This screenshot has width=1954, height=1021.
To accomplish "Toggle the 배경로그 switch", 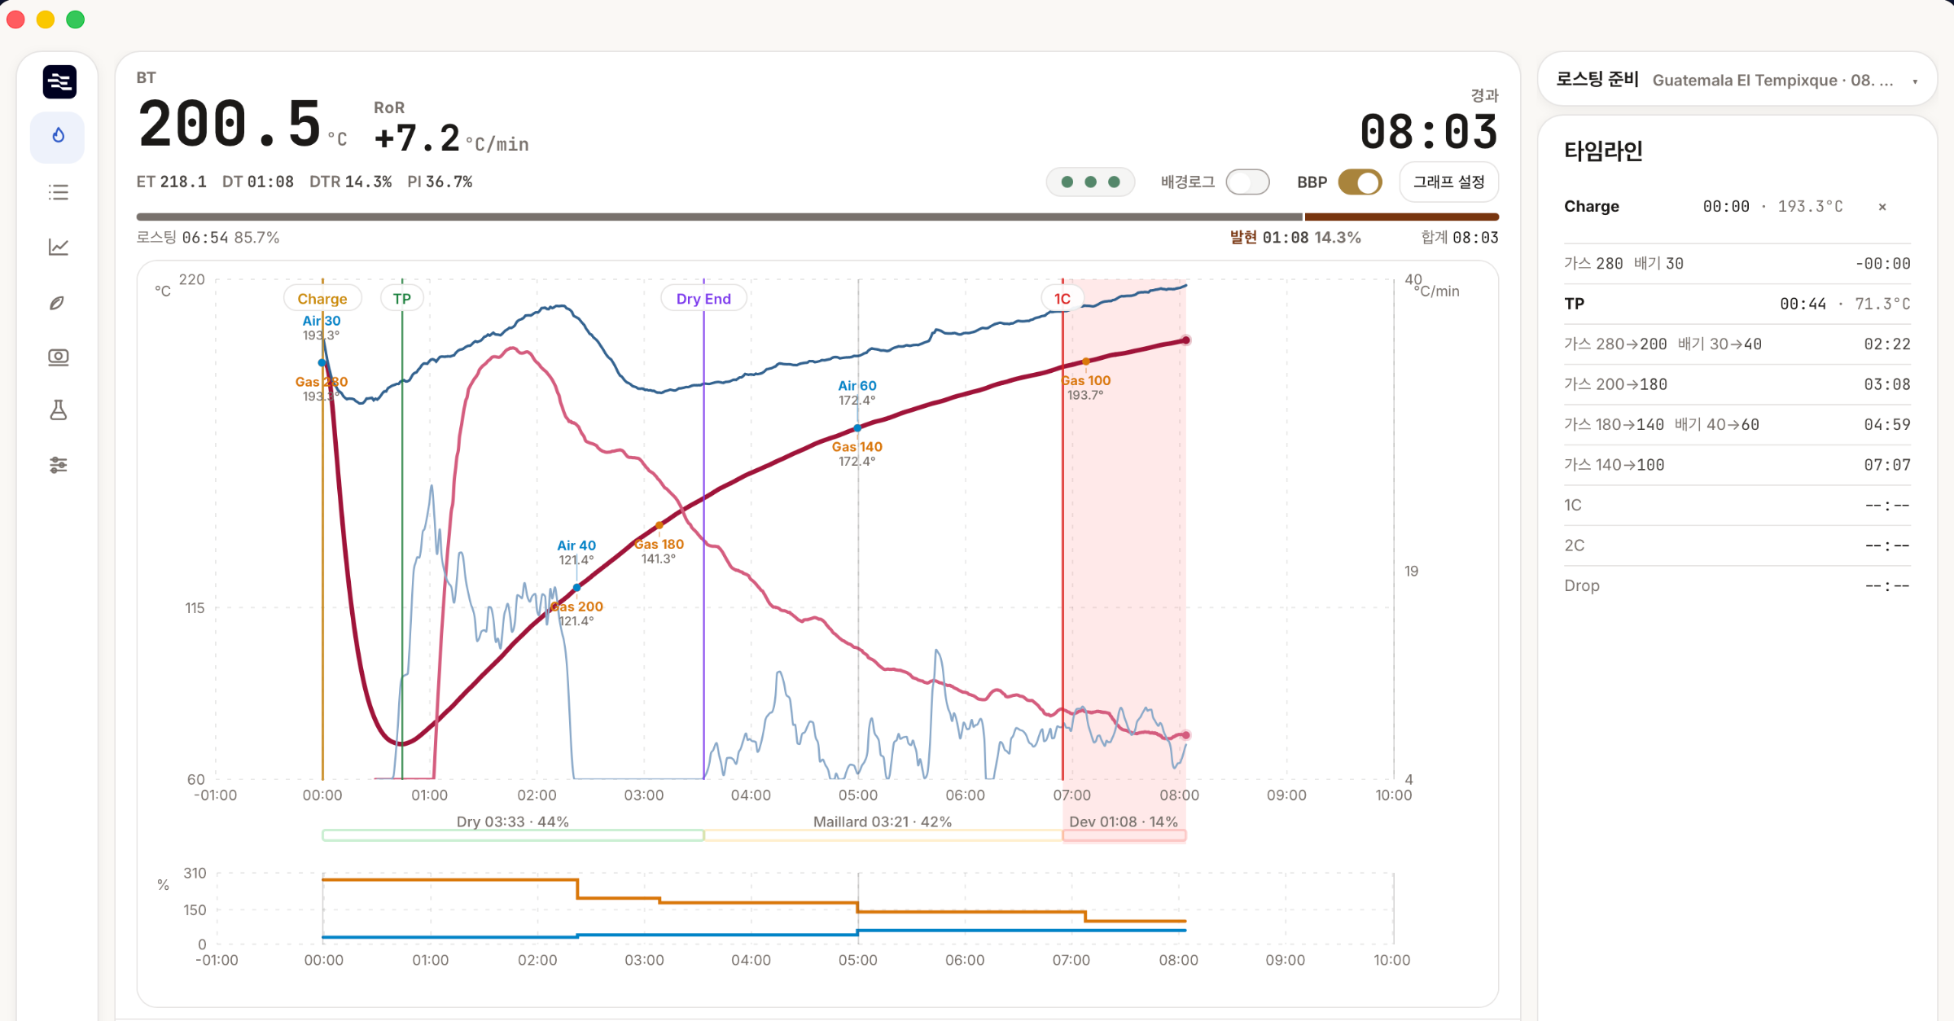I will tap(1247, 182).
